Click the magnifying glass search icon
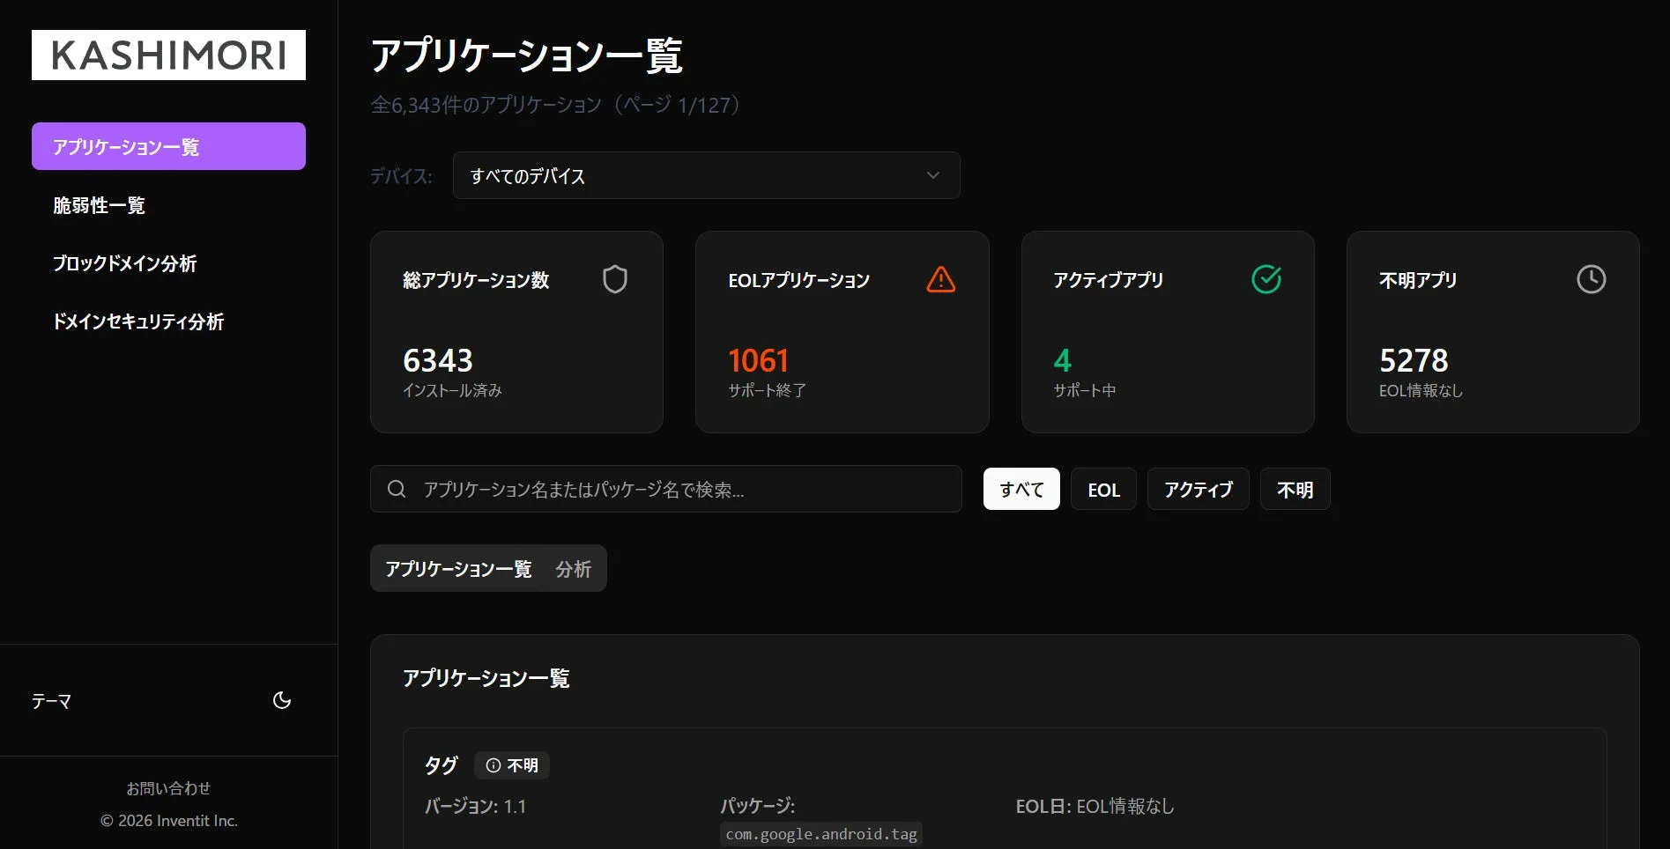1670x849 pixels. [x=396, y=489]
